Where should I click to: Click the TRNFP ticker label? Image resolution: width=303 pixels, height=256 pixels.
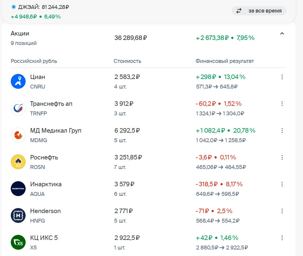[38, 113]
